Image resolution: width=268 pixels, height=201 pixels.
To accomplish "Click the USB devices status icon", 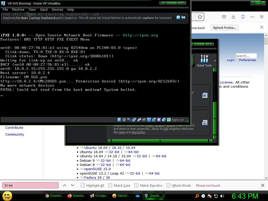I will 139,120.
